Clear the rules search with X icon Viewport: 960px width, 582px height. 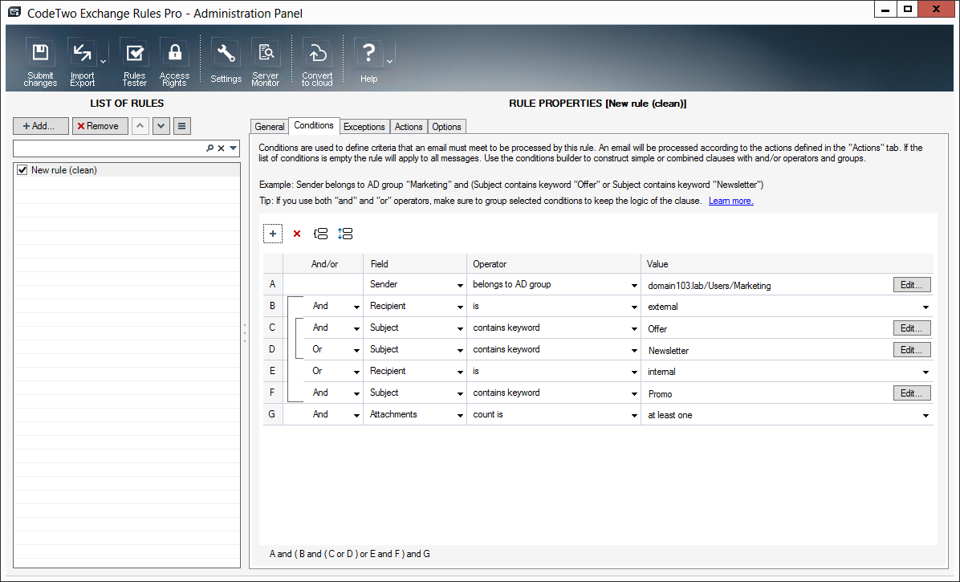[x=222, y=148]
